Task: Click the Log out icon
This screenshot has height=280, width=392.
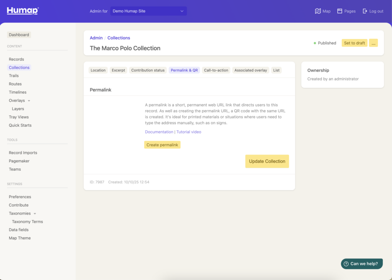Action: pyautogui.click(x=365, y=11)
